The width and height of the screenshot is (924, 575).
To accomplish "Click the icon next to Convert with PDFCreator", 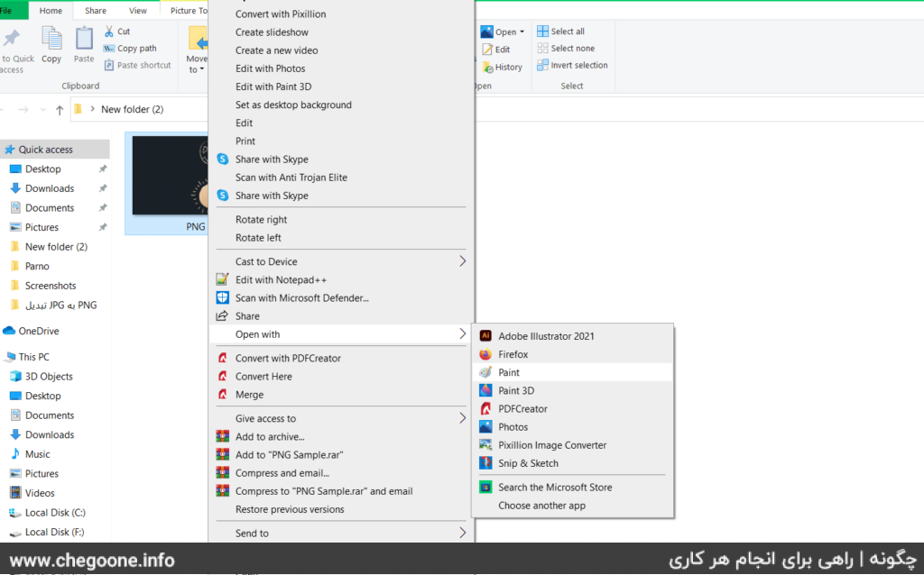I will point(223,359).
